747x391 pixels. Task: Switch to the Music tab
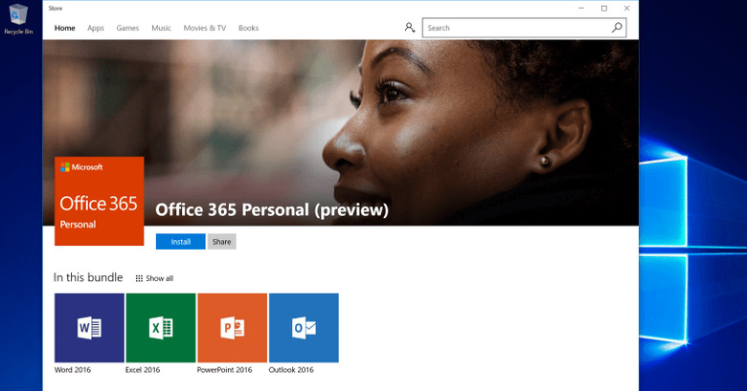(161, 28)
